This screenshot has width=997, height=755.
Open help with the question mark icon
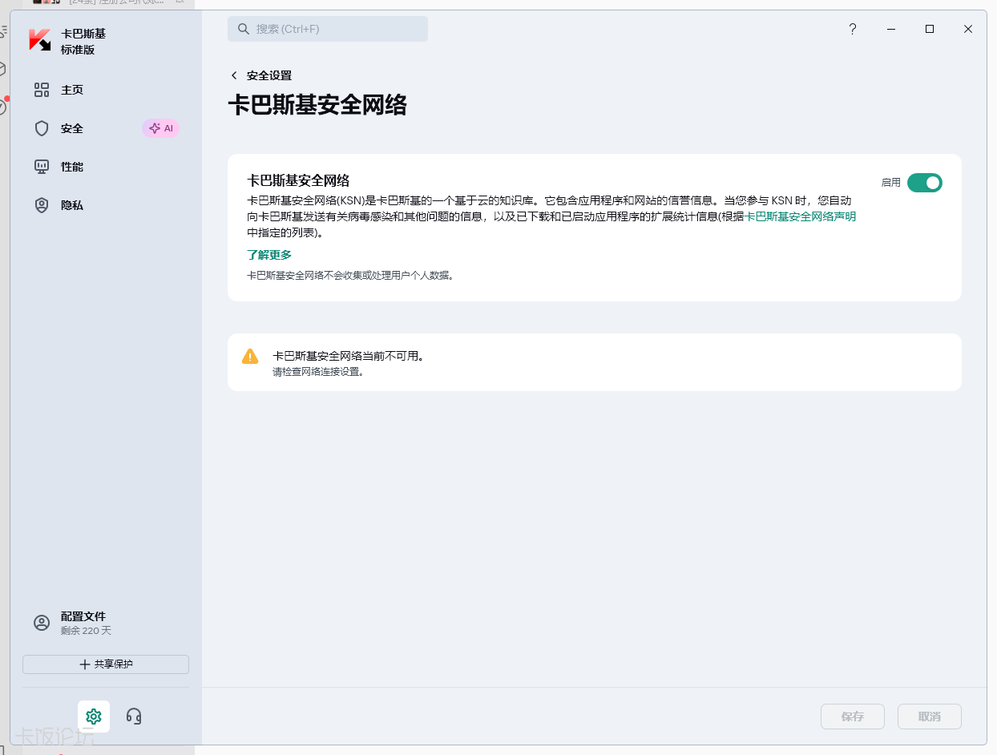coord(853,29)
